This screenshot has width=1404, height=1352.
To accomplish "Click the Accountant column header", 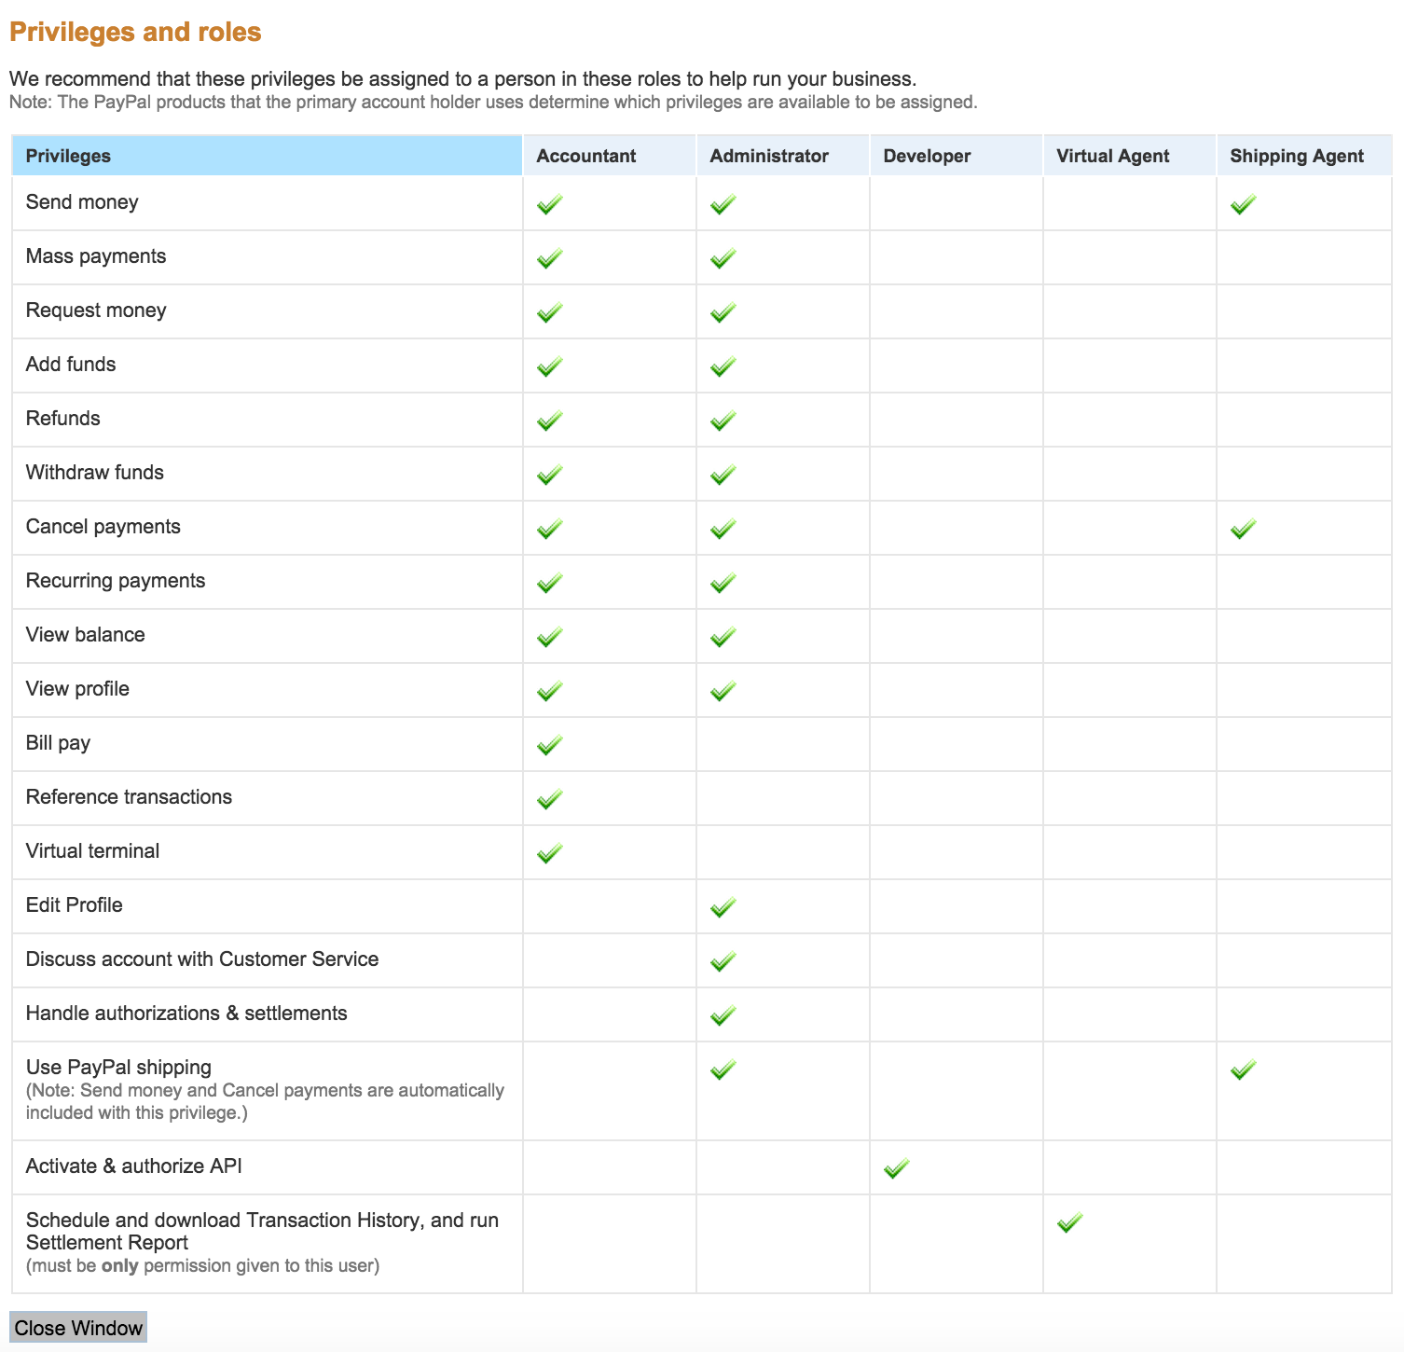I will (x=586, y=156).
